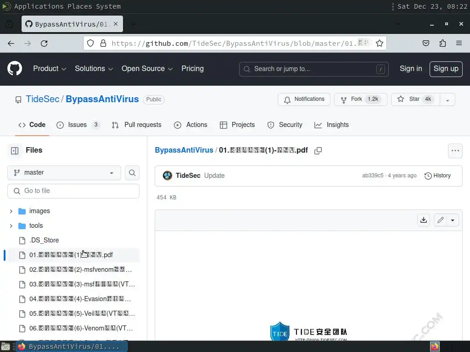Click Sign up button

(x=446, y=69)
